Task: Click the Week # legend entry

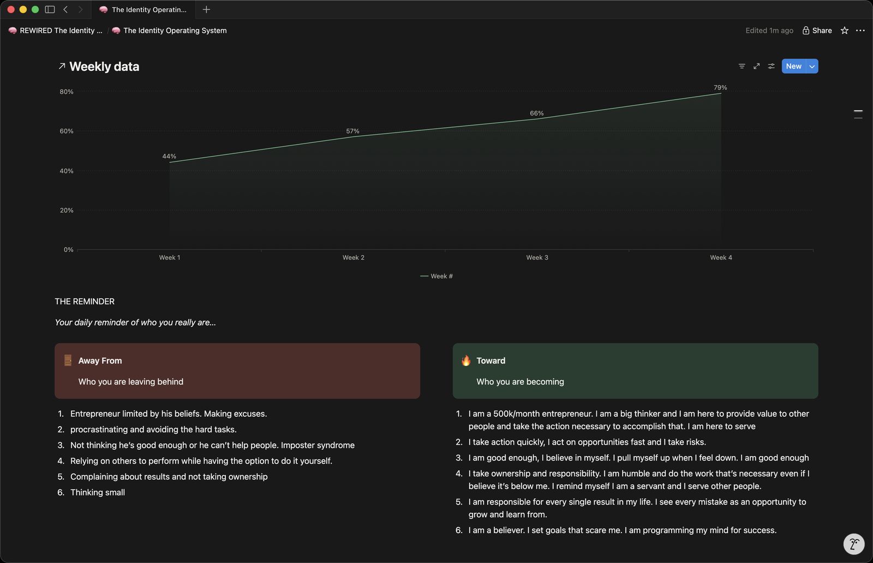Action: pos(436,276)
